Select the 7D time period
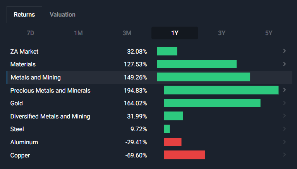Viewport: 297px width, 169px height. (x=30, y=33)
